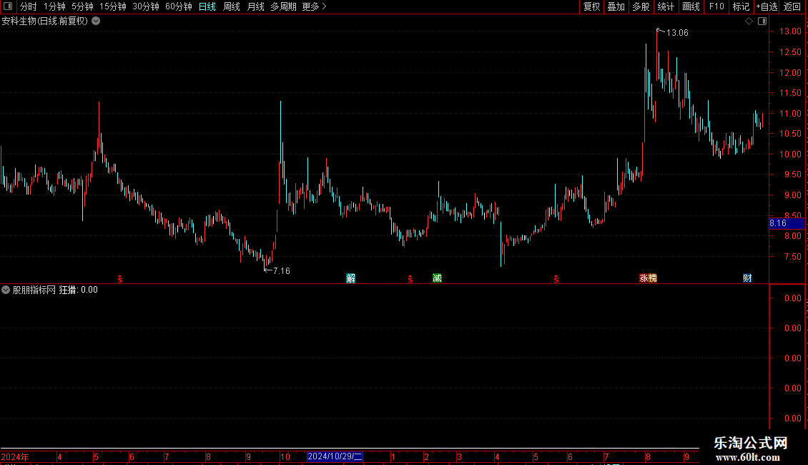Click the 8.16 current price tag
Screen dimensions: 808x465
click(x=787, y=223)
